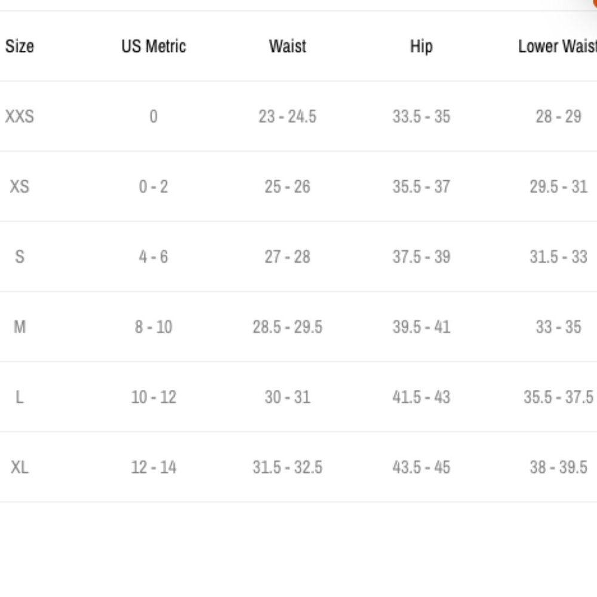Screen dimensions: 597x597
Task: Click the Hip column header
Action: [x=421, y=46]
